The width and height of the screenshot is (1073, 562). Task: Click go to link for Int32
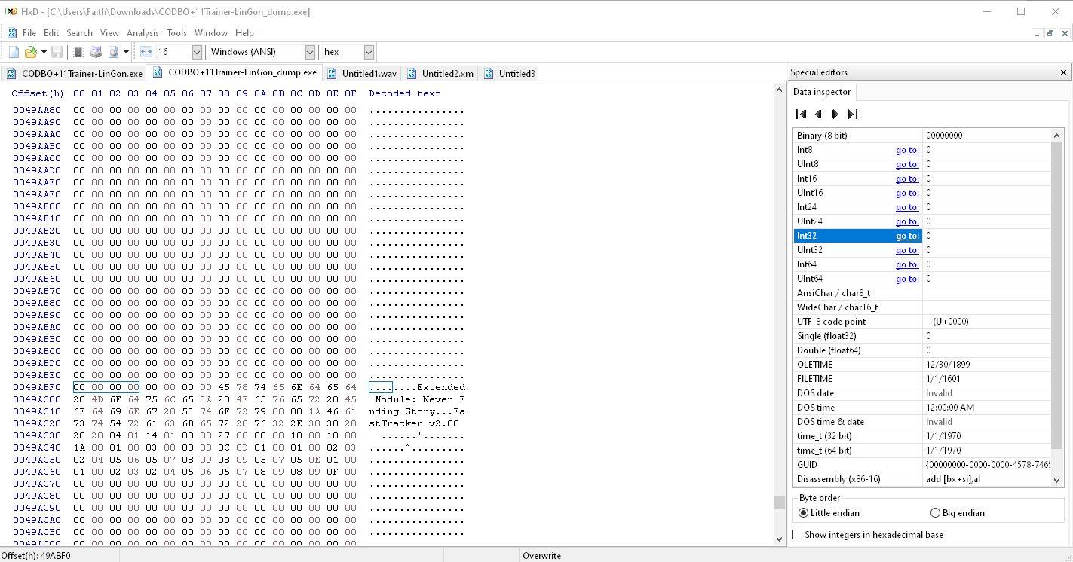click(x=907, y=236)
